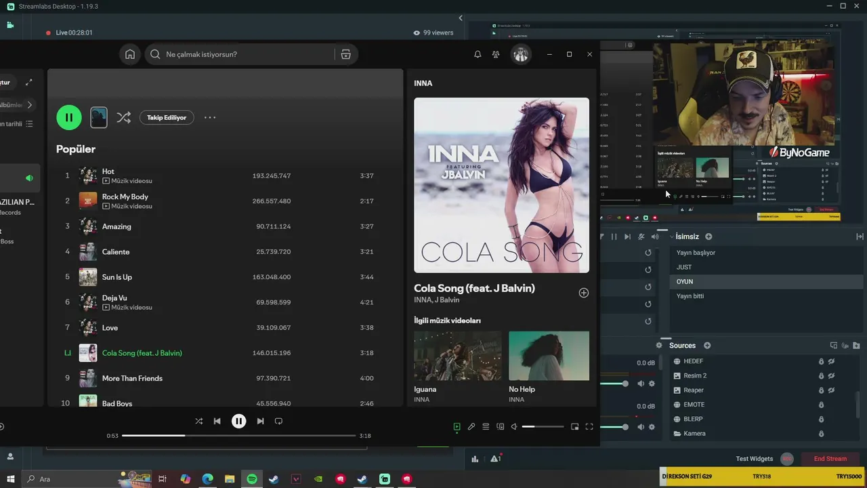Toggle artist page shuffle icon
The image size is (867, 488).
(123, 117)
